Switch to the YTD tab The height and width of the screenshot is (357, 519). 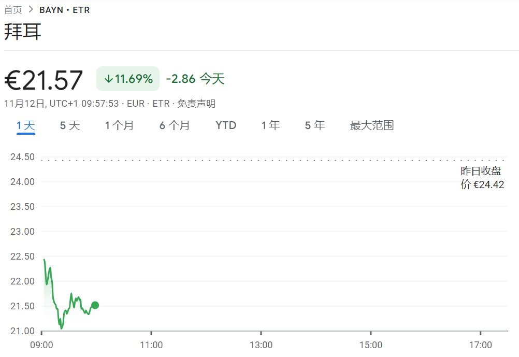pyautogui.click(x=226, y=125)
